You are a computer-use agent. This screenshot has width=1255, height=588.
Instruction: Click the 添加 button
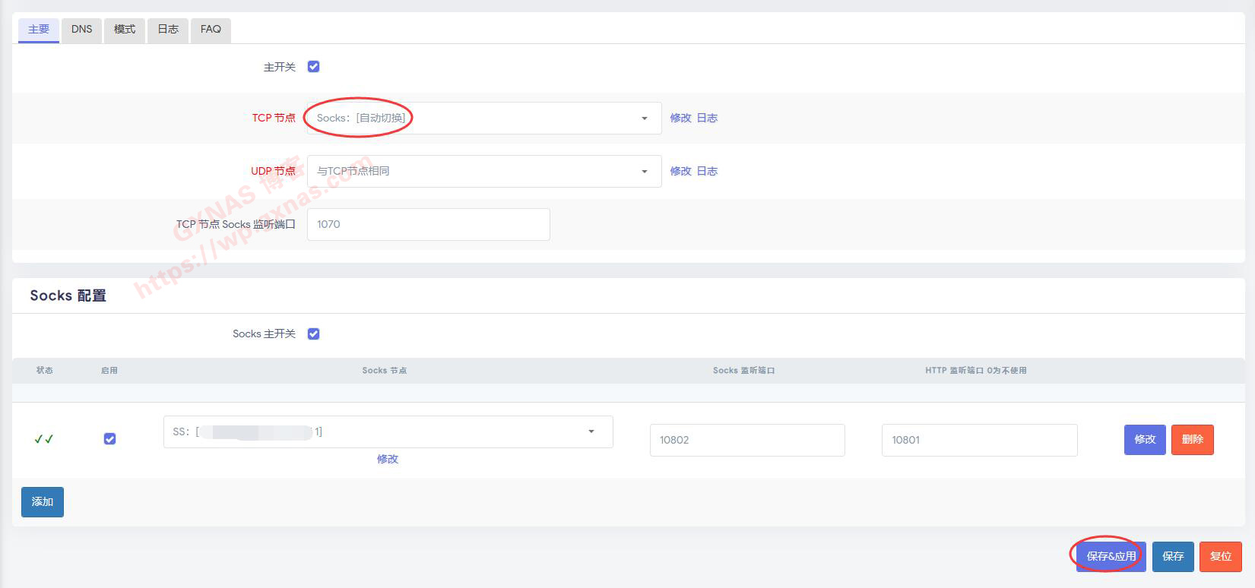click(43, 502)
